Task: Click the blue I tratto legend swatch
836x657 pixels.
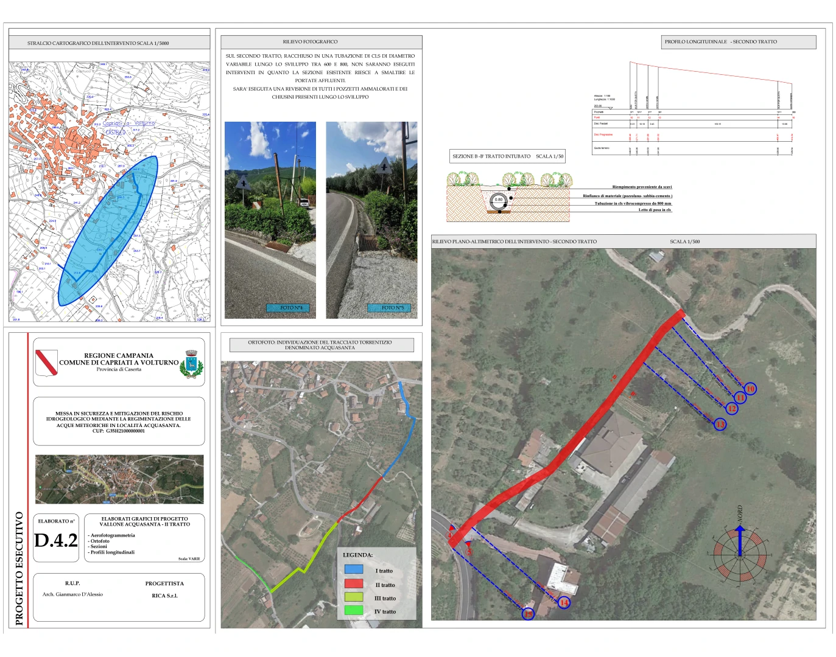Action: tap(354, 569)
